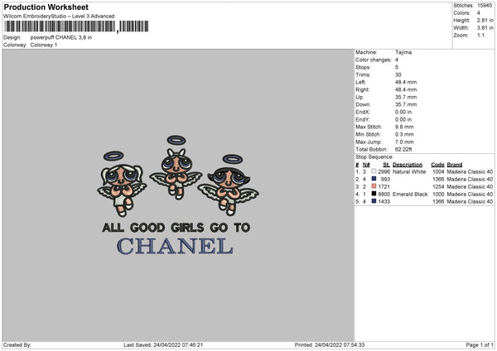Click stitch count 1721 in stop row 3

click(x=384, y=186)
